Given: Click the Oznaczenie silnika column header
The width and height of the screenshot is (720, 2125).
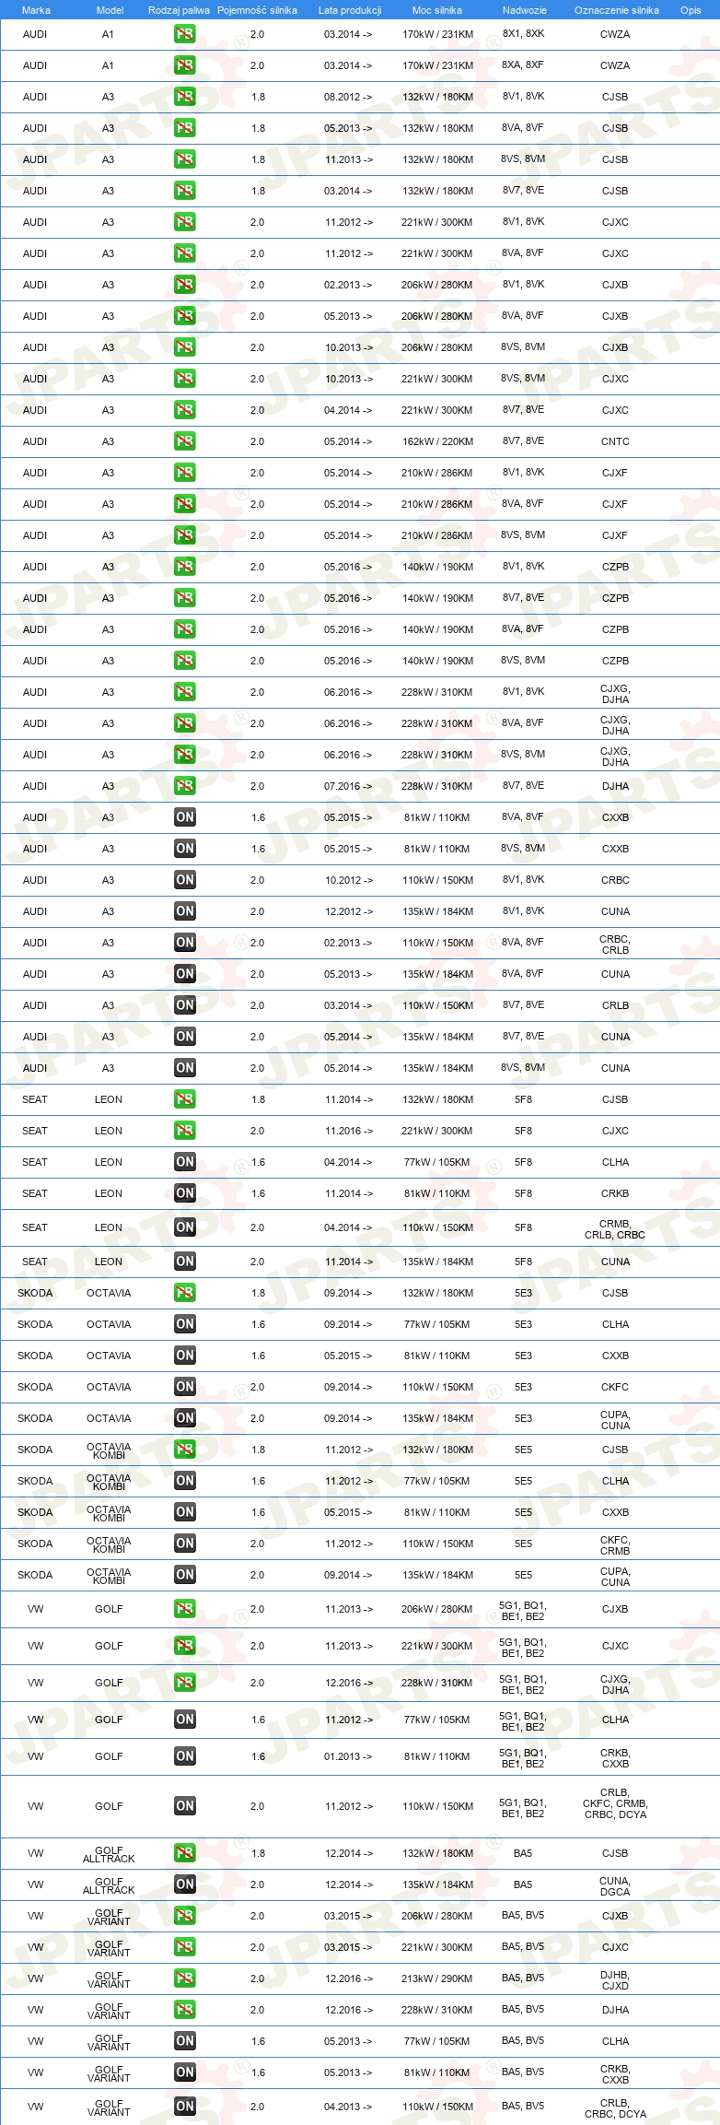Looking at the screenshot, I should coord(617,10).
